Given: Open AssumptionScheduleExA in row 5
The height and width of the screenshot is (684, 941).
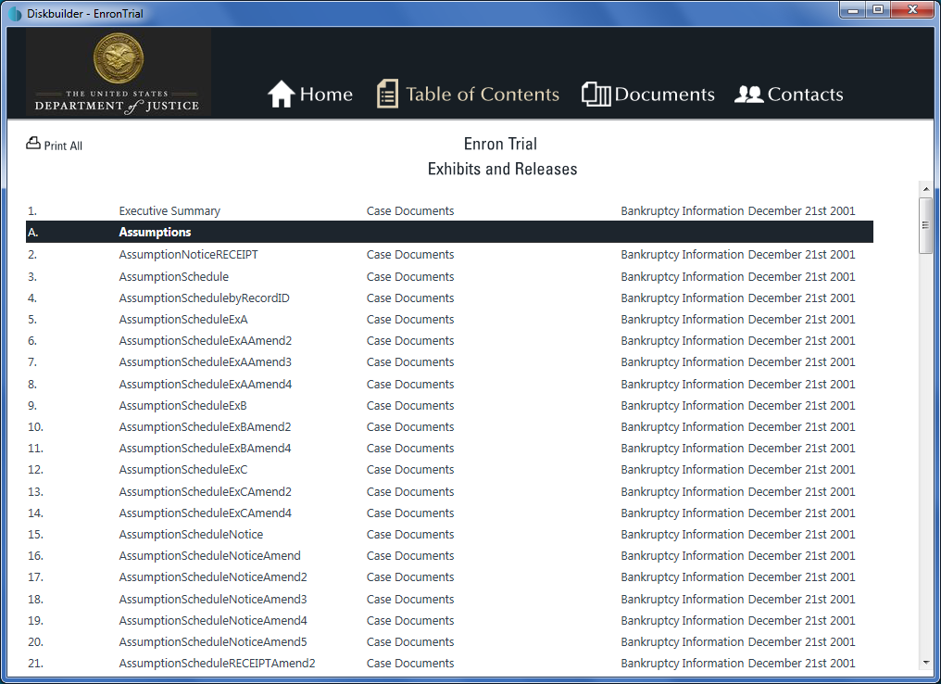Looking at the screenshot, I should 183,320.
